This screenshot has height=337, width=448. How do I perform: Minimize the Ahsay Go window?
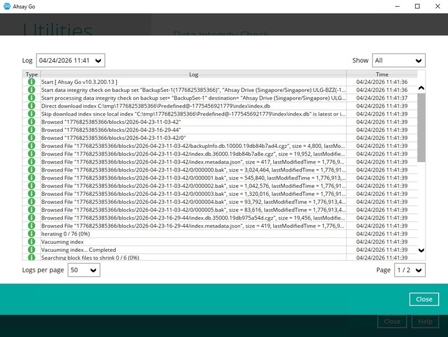[x=398, y=6]
